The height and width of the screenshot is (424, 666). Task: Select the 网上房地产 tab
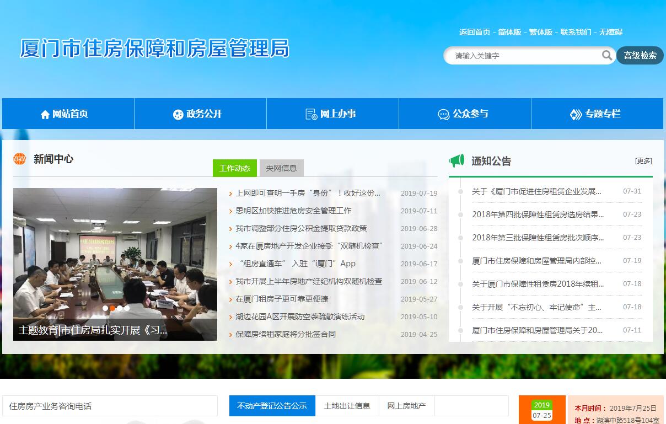pos(406,406)
